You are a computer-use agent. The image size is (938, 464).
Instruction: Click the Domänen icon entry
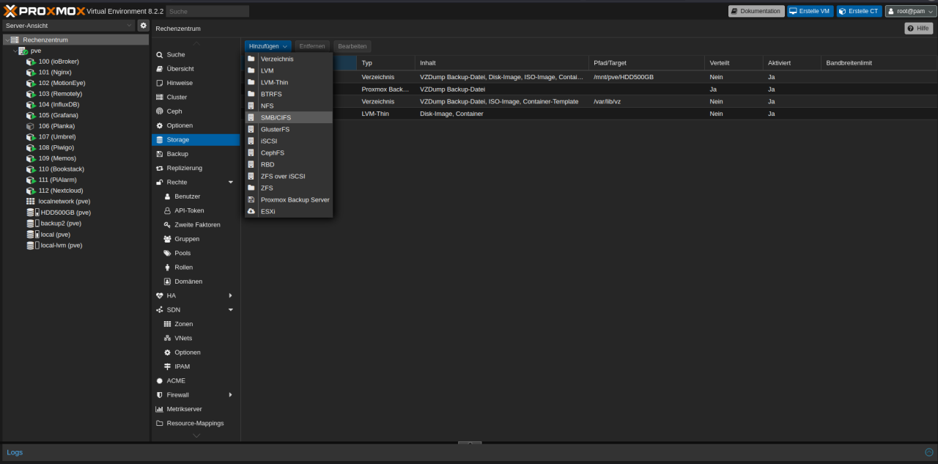[168, 281]
